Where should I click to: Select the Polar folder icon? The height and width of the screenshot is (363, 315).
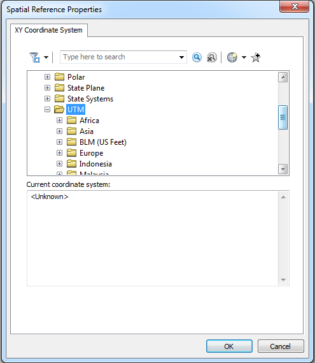click(x=59, y=77)
